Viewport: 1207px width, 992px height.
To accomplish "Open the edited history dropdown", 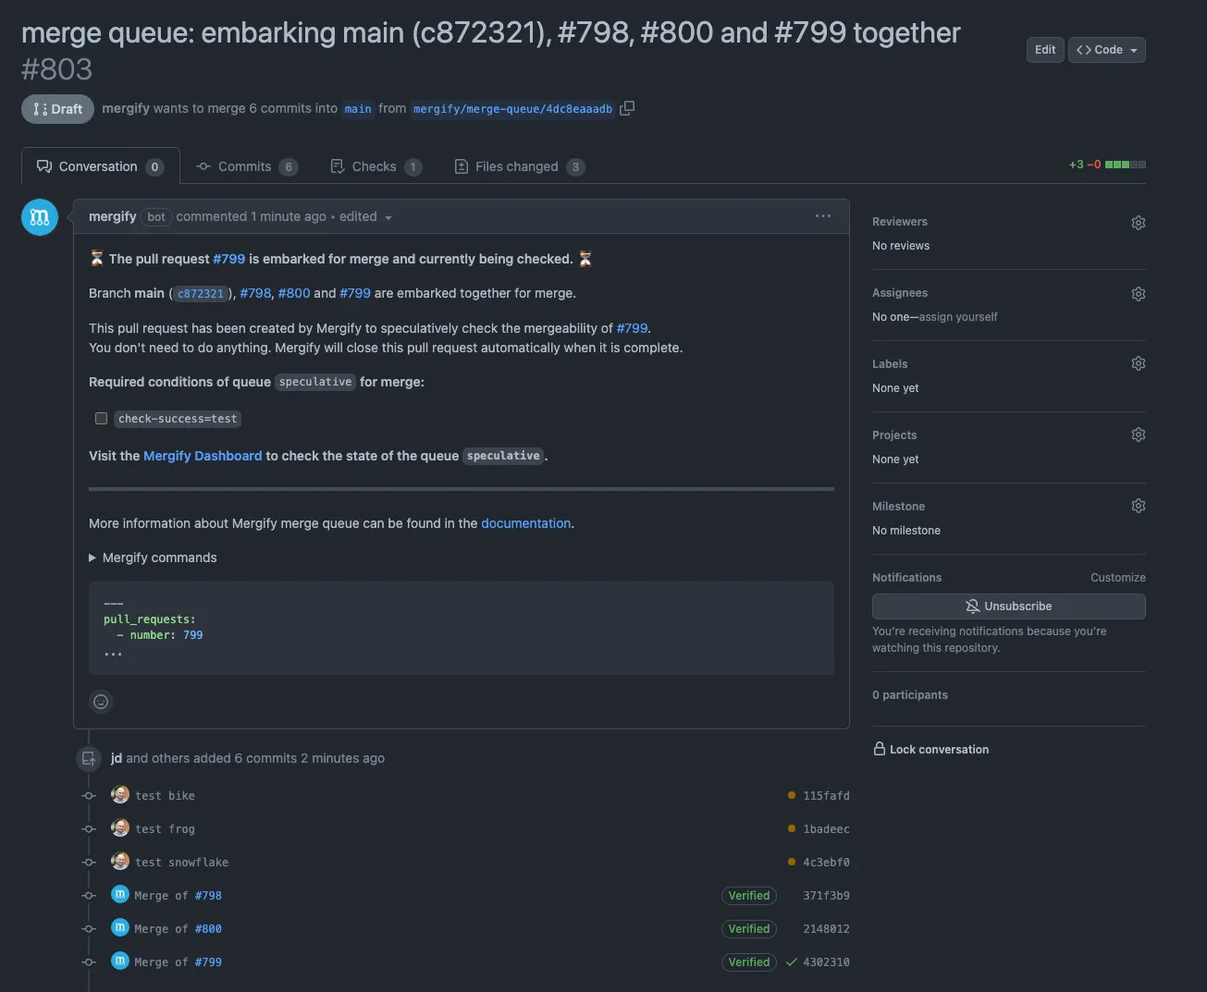I will (x=388, y=216).
